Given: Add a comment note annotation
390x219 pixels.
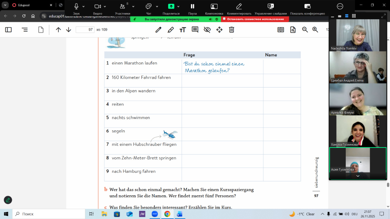Looking at the screenshot, I should click(195, 30).
